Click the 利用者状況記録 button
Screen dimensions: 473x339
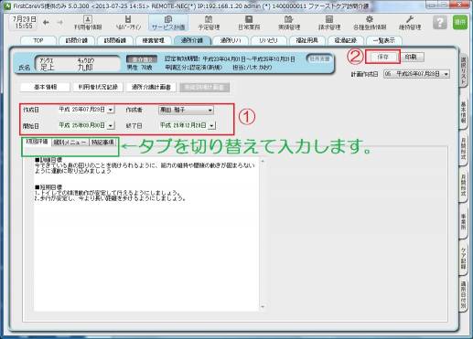pyautogui.click(x=98, y=87)
